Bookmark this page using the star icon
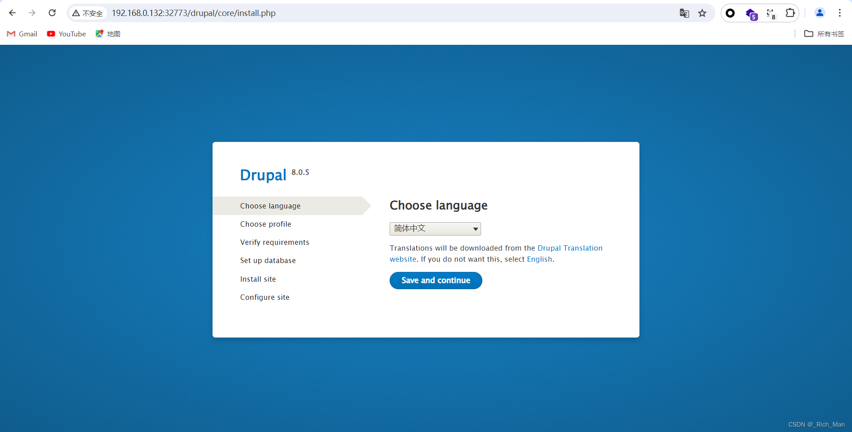 (702, 13)
